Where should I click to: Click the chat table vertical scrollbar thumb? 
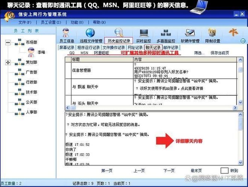coord(240,70)
